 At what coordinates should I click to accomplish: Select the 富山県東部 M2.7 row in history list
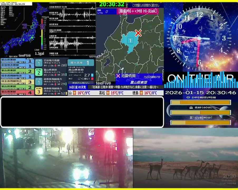tap(17, 61)
